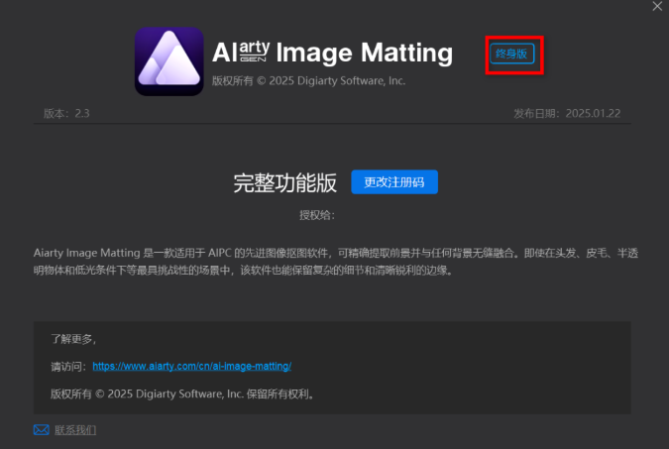Click the 完整功能版 heading
The height and width of the screenshot is (449, 669).
click(285, 183)
